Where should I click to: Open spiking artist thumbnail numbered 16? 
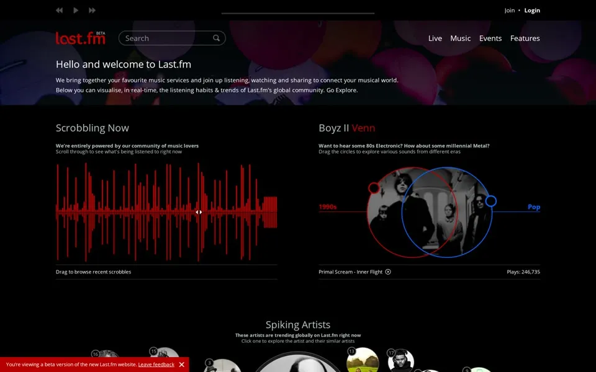pos(106,355)
